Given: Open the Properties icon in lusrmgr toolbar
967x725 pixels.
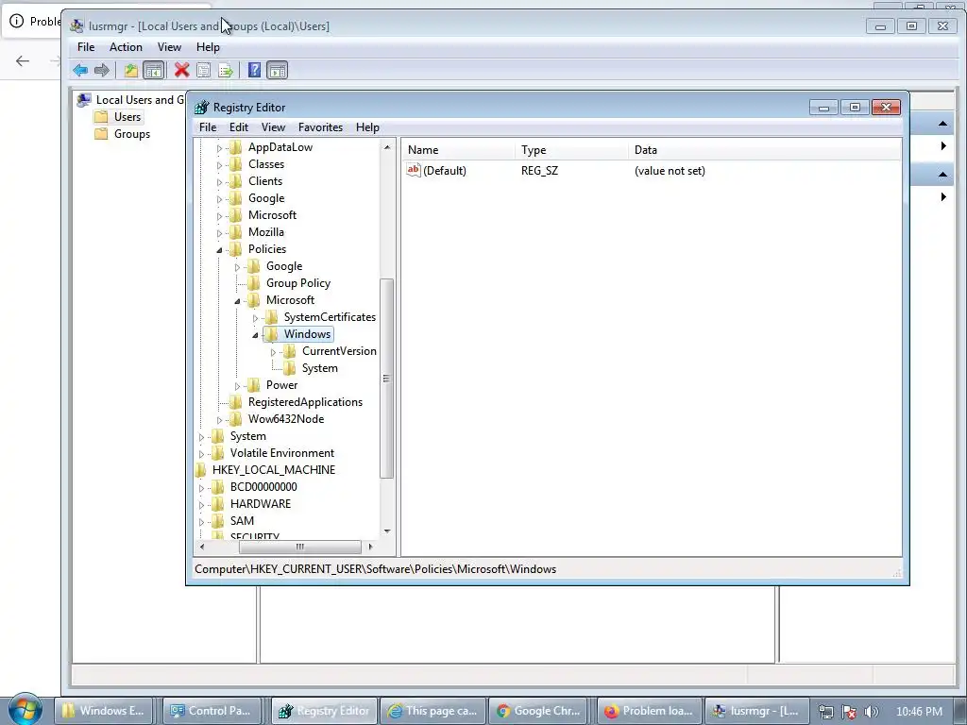Looking at the screenshot, I should [204, 70].
